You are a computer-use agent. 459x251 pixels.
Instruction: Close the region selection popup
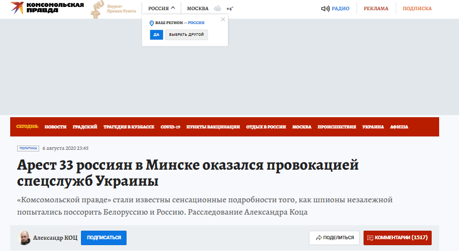pos(223,19)
